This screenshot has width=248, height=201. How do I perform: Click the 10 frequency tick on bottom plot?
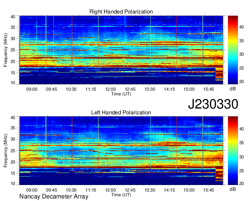(x=13, y=184)
